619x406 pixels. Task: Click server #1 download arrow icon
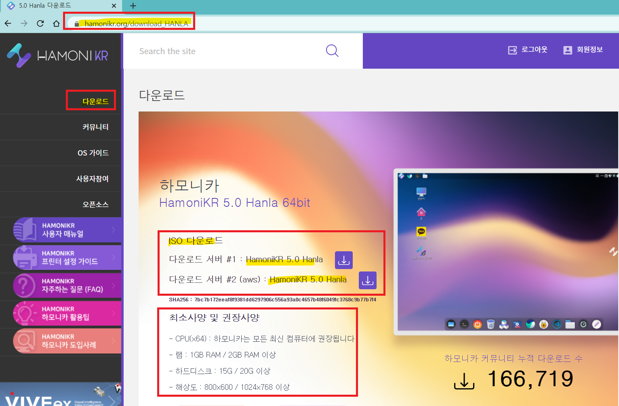344,260
